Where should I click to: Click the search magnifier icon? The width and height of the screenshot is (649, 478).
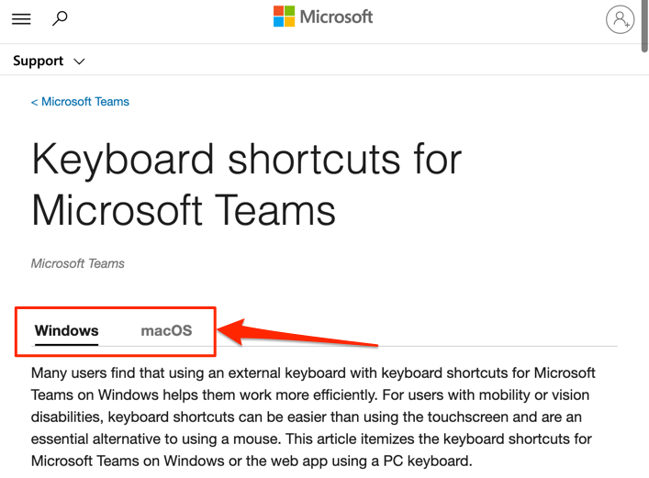61,17
